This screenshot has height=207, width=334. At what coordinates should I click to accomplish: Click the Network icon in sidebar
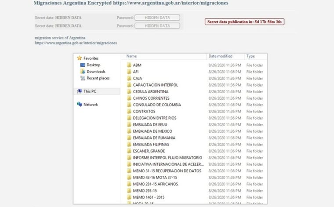tap(80, 105)
